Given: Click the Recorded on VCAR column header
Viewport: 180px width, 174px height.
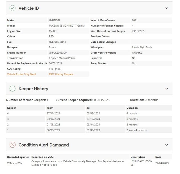Looking at the screenshot, I should point(43,157).
